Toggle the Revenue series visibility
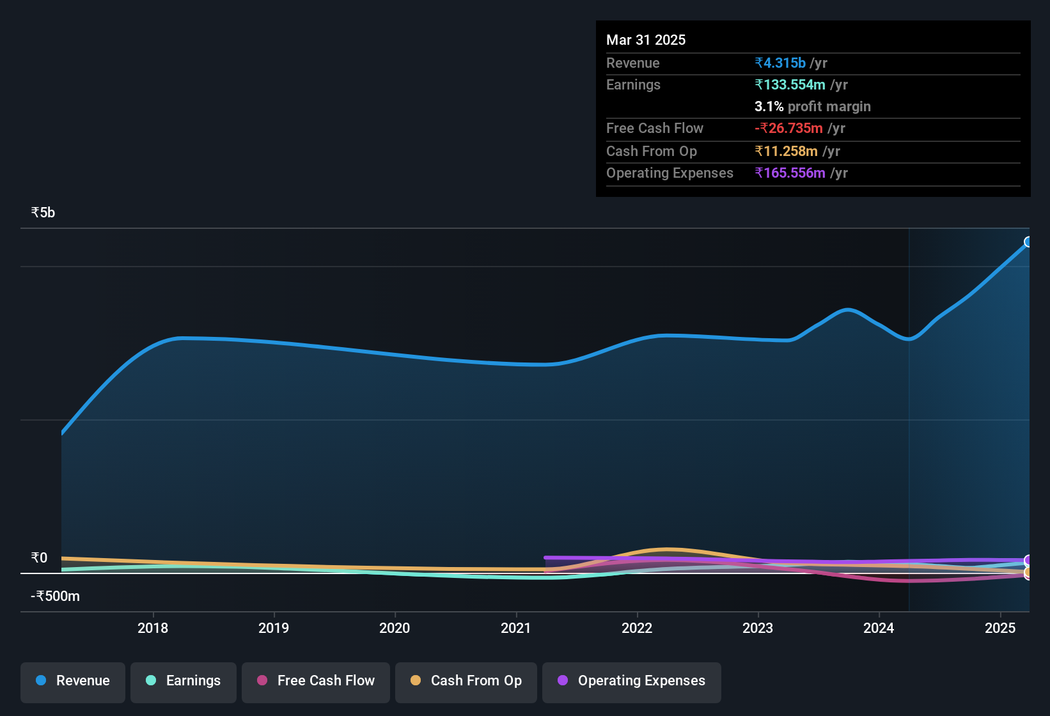Image resolution: width=1050 pixels, height=716 pixels. click(72, 681)
